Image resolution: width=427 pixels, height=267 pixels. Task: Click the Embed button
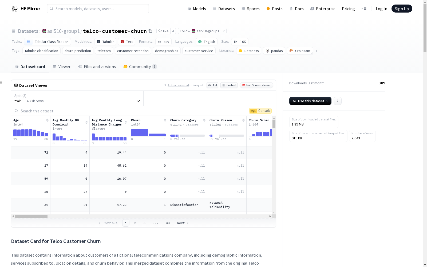[229, 85]
